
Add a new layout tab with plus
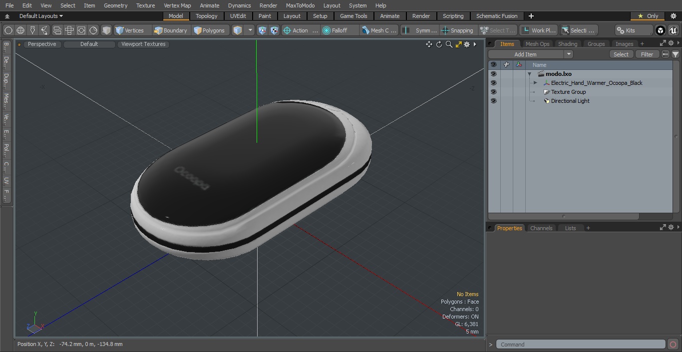click(x=531, y=16)
